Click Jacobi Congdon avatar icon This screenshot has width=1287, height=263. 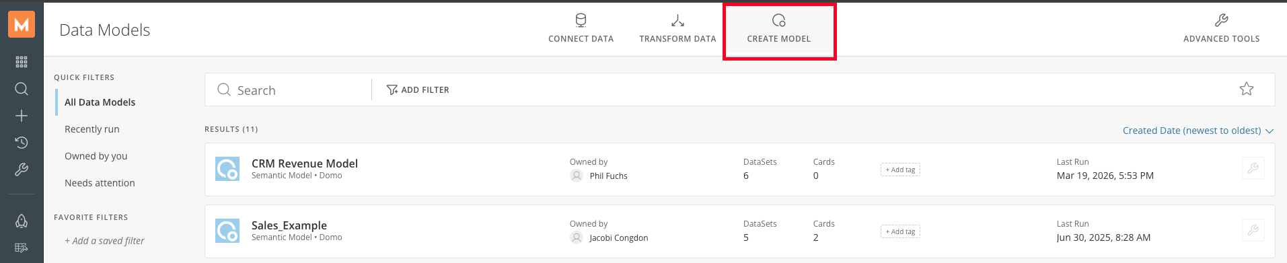point(577,237)
